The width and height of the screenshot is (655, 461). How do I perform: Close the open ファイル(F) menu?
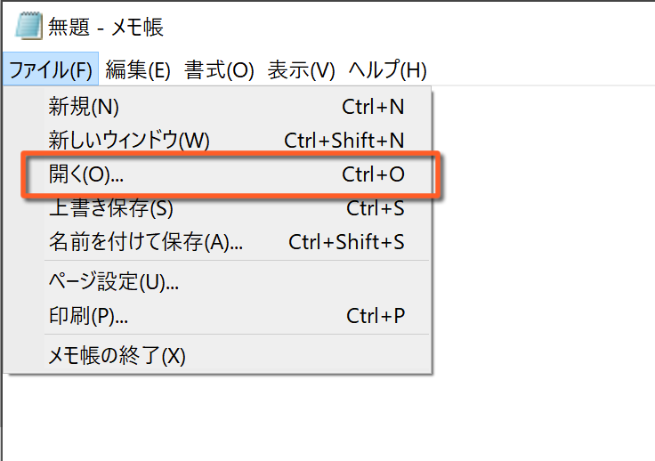point(51,69)
